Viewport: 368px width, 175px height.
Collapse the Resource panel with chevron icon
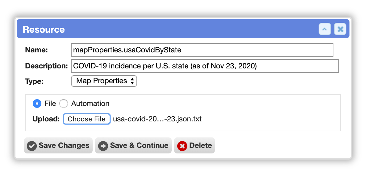[x=324, y=29]
